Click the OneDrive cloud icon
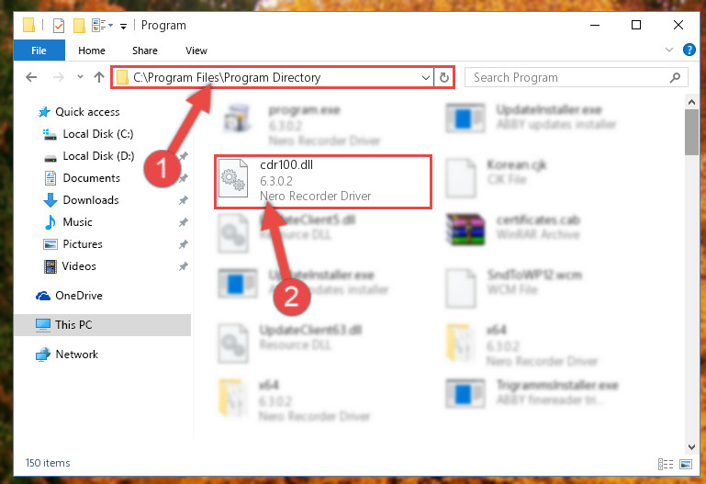Image resolution: width=706 pixels, height=484 pixels. 43,296
